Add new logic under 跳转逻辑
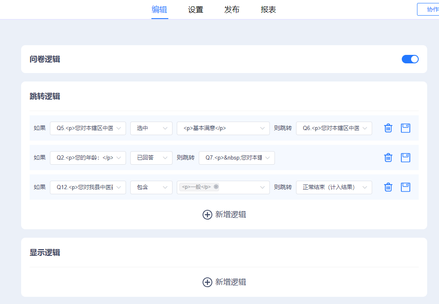 tap(224, 214)
